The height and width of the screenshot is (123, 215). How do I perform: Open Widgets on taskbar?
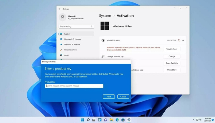tap(100, 120)
